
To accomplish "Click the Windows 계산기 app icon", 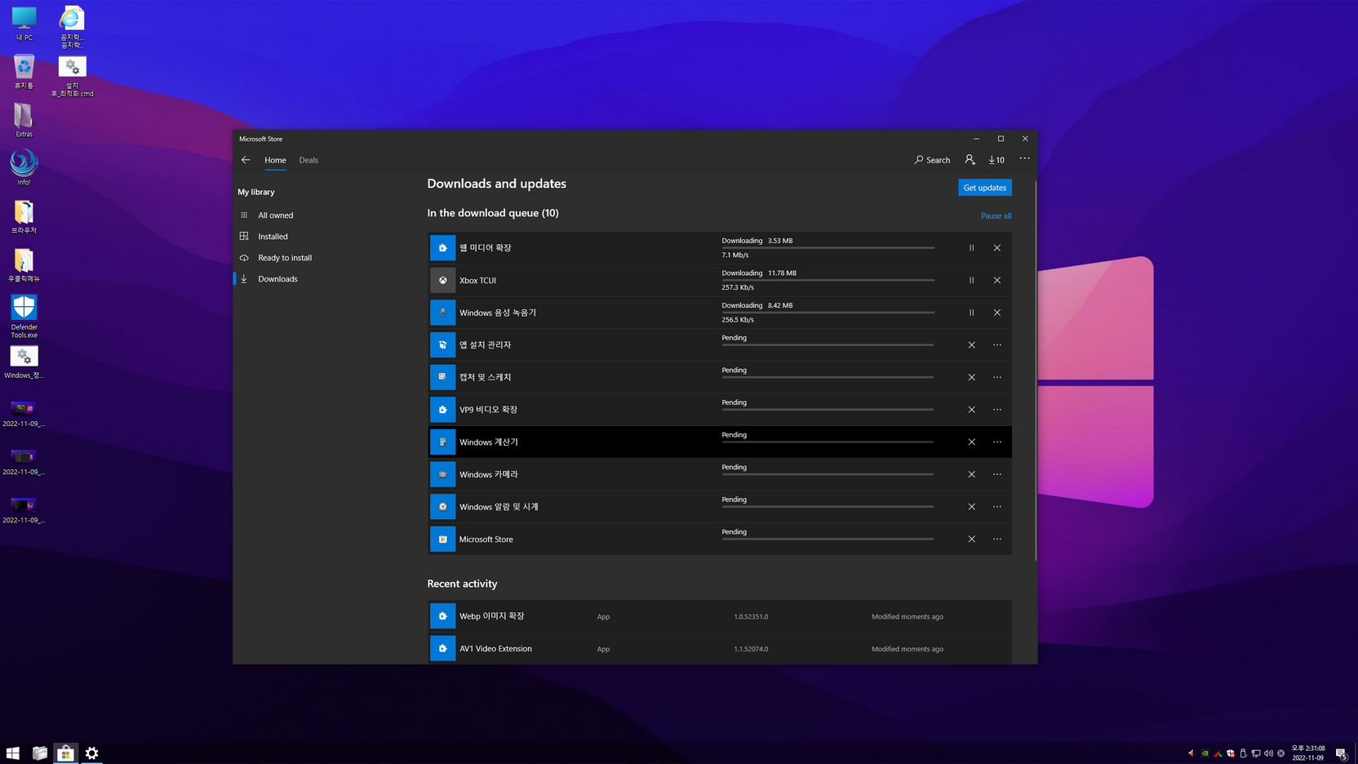I will click(x=442, y=442).
